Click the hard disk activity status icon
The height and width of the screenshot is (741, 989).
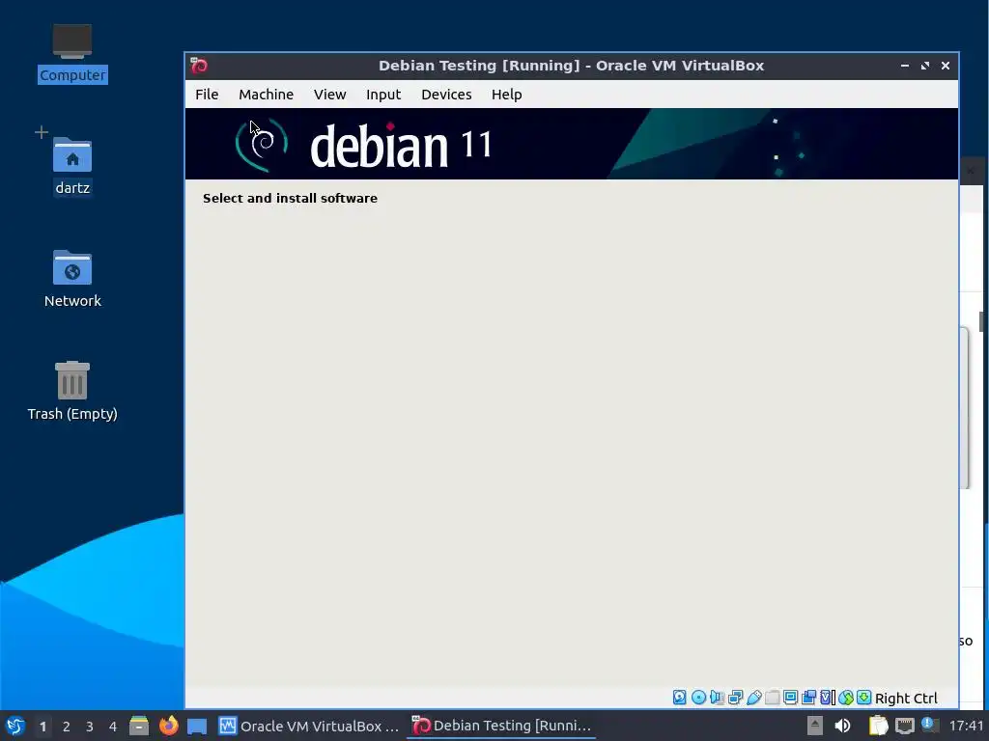tap(679, 698)
